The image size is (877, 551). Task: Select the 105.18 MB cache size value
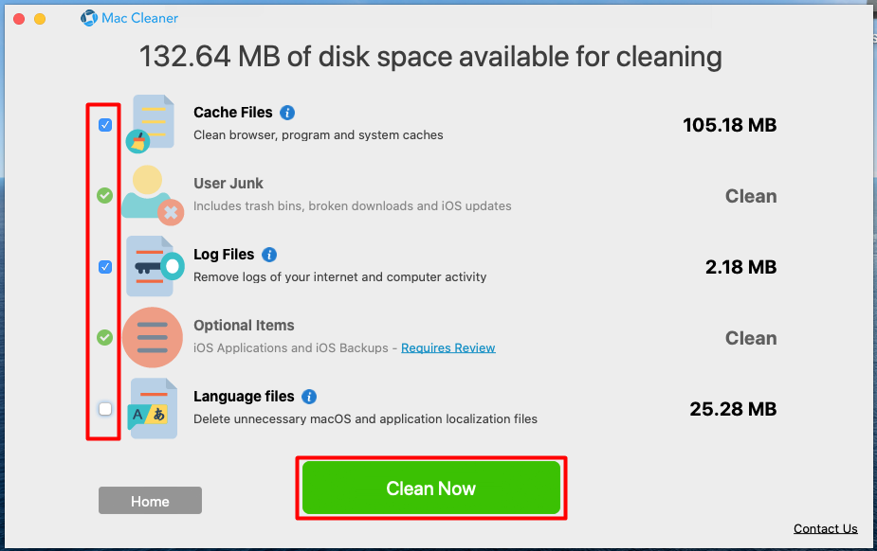click(x=729, y=125)
